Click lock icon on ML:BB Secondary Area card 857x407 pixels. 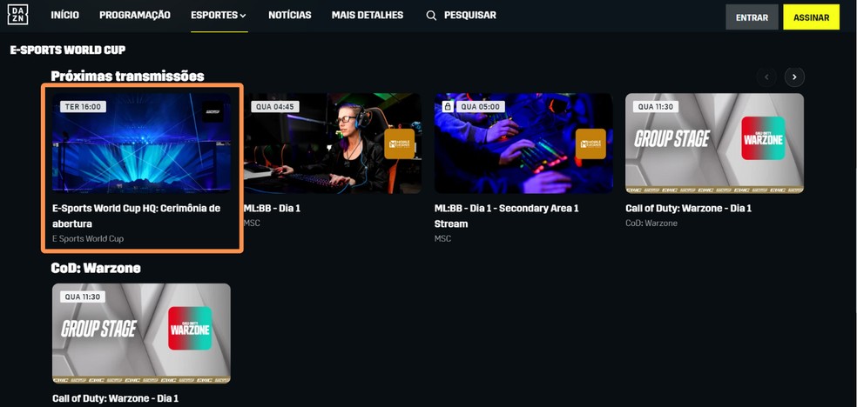(x=447, y=106)
